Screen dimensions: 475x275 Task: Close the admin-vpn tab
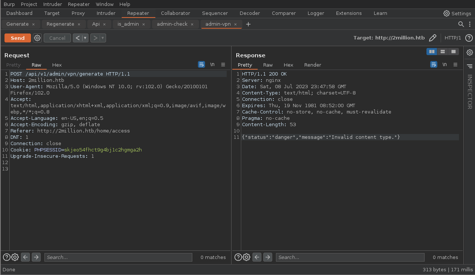tap(235, 24)
